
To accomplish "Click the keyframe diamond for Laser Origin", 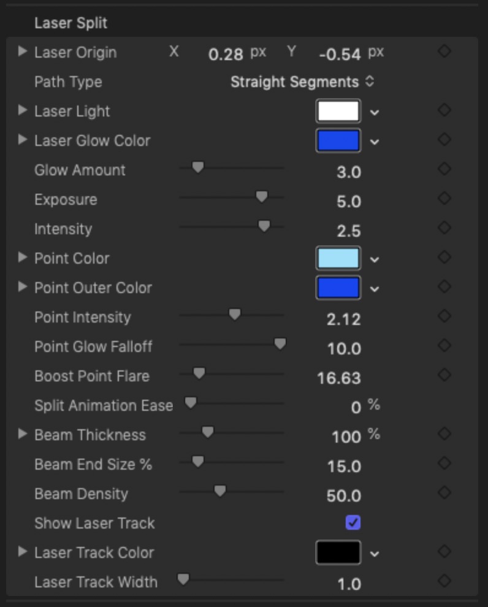I will click(444, 51).
